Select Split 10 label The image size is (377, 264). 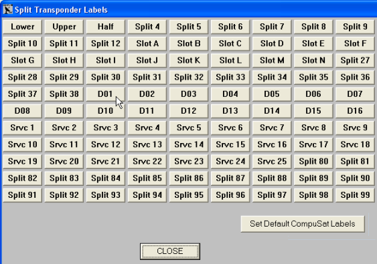tap(22, 43)
